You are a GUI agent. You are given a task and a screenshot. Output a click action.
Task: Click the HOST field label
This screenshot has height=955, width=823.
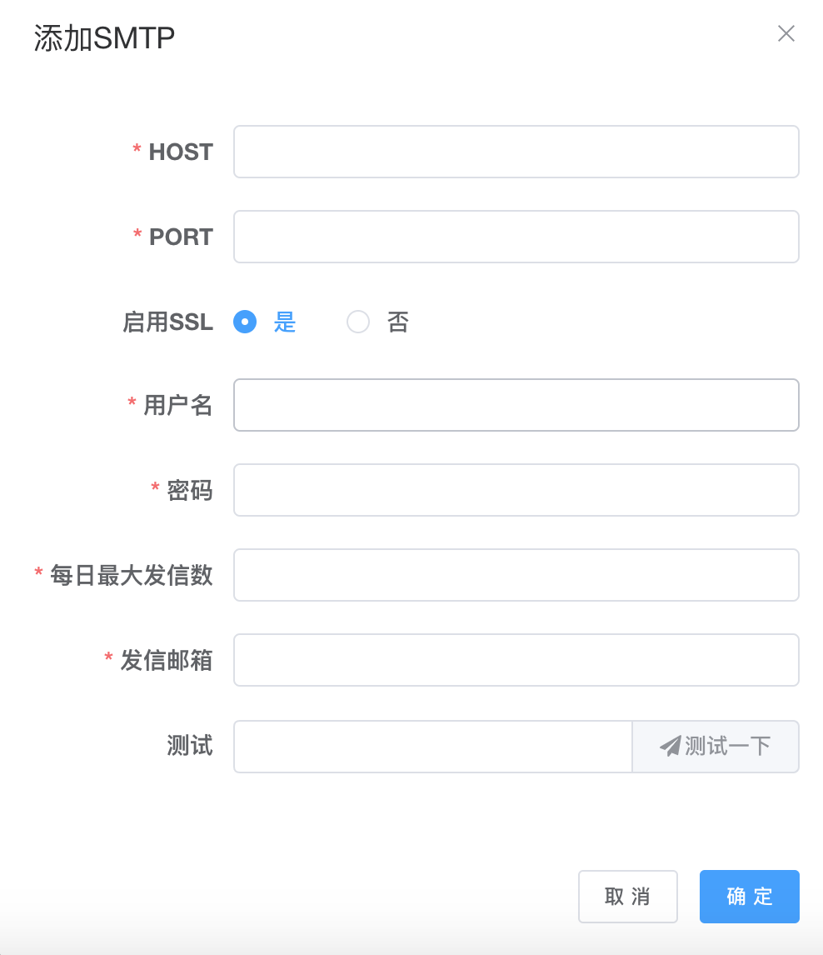tap(181, 152)
